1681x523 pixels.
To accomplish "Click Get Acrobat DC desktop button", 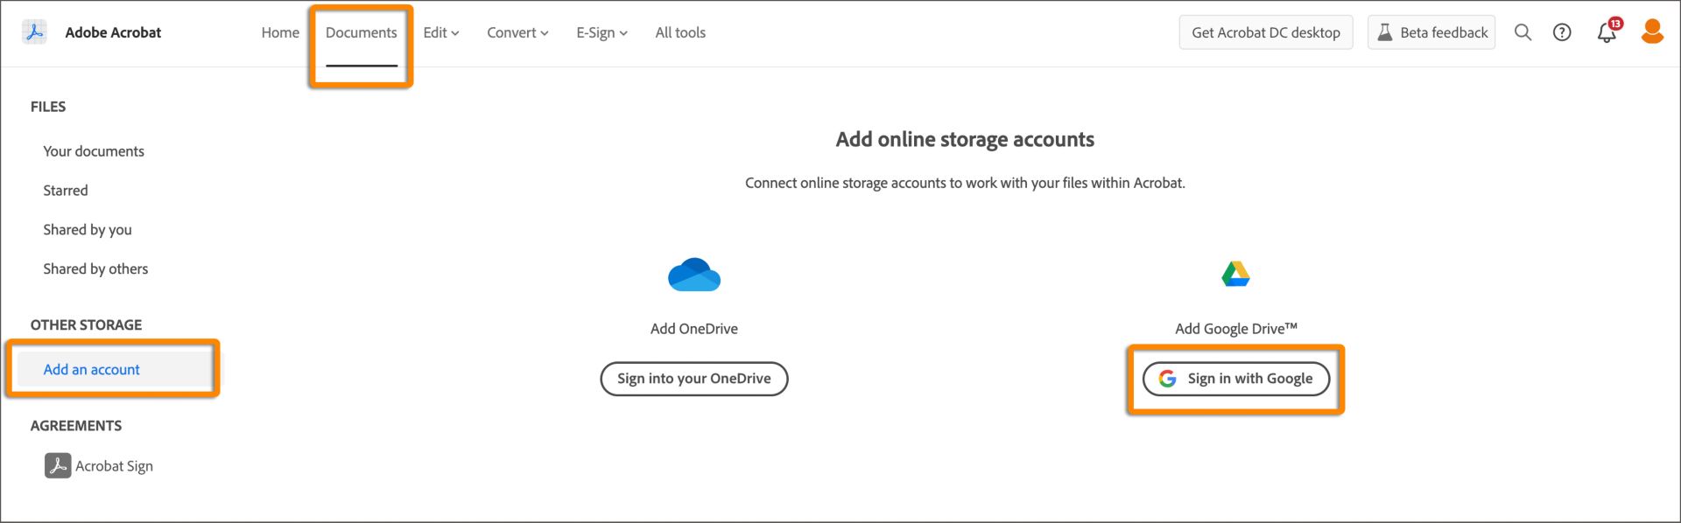I will 1265,32.
